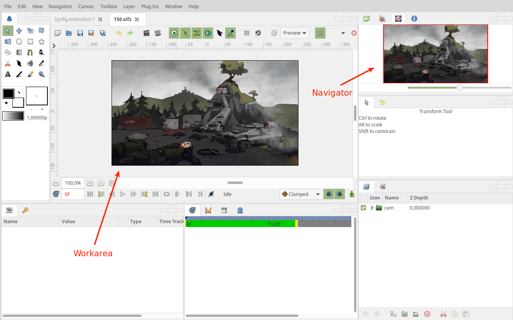Select the Cutout scissors tool

tap(8, 63)
